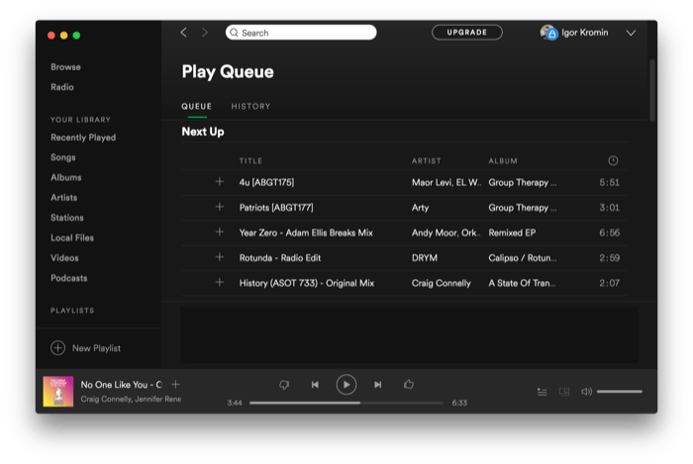
Task: Skip to next track
Action: click(378, 385)
